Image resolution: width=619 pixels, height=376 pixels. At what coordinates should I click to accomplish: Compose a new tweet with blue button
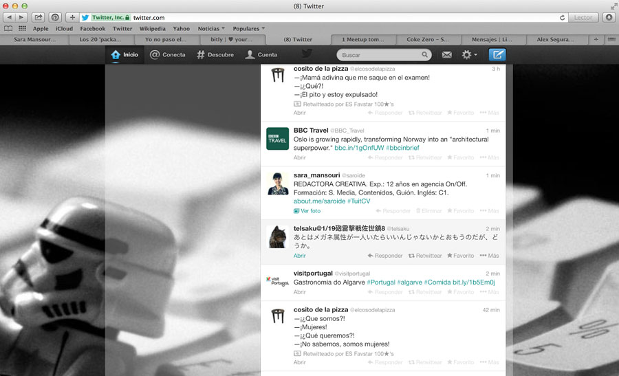497,55
